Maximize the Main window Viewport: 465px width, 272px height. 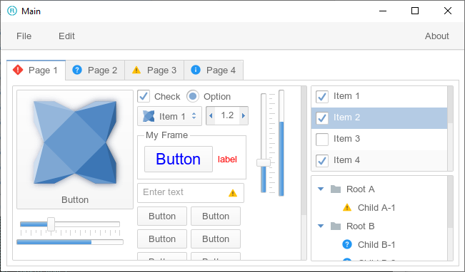(415, 11)
